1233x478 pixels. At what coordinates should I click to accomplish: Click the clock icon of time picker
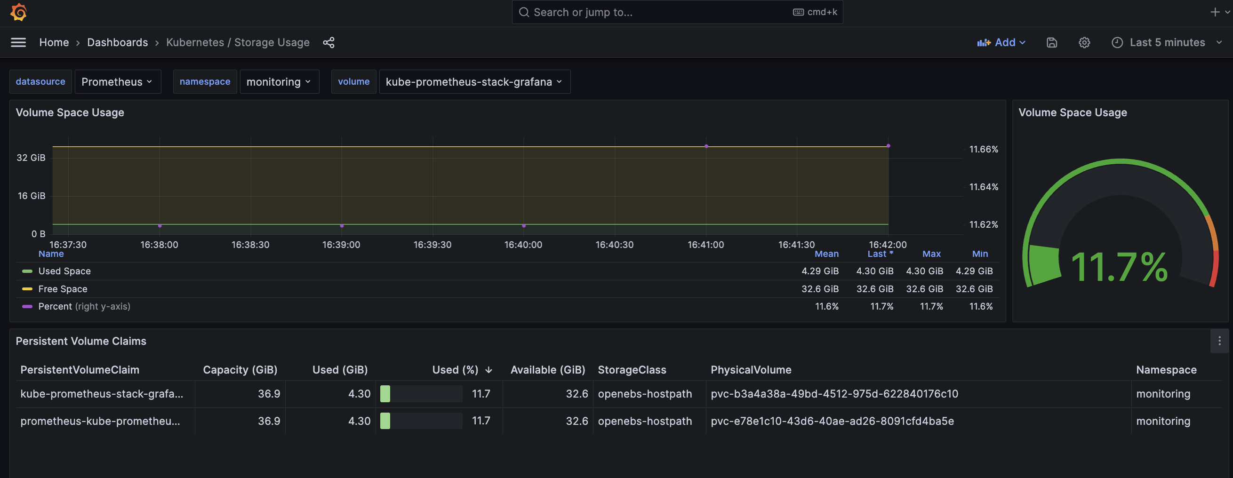(1117, 43)
